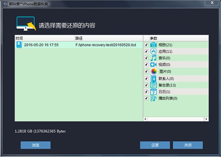
Task: Click the playlist icon for 播放列表
Action: [153, 99]
